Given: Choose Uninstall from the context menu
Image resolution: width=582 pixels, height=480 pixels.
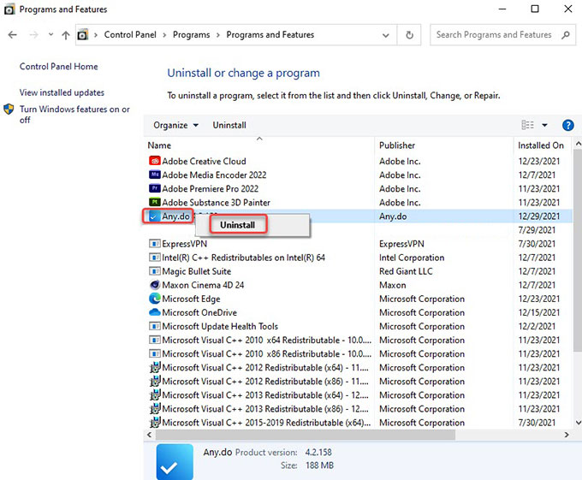Looking at the screenshot, I should [x=238, y=225].
